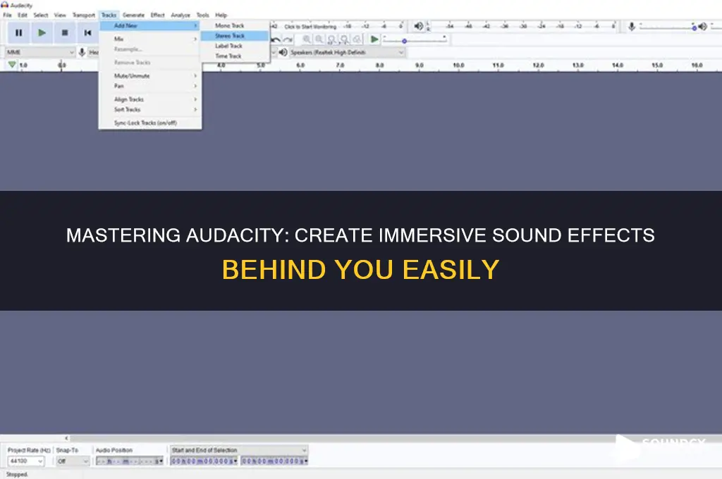The width and height of the screenshot is (722, 479).
Task: Skip to start of the project
Action: 87,32
